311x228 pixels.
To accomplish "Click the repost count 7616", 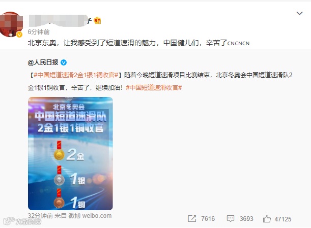I will coord(208,219).
